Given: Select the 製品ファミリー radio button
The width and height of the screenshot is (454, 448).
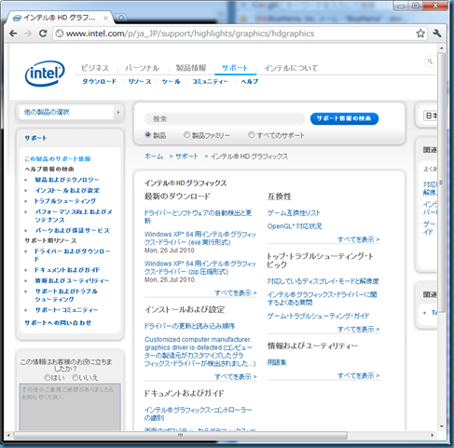Looking at the screenshot, I should pyautogui.click(x=186, y=135).
